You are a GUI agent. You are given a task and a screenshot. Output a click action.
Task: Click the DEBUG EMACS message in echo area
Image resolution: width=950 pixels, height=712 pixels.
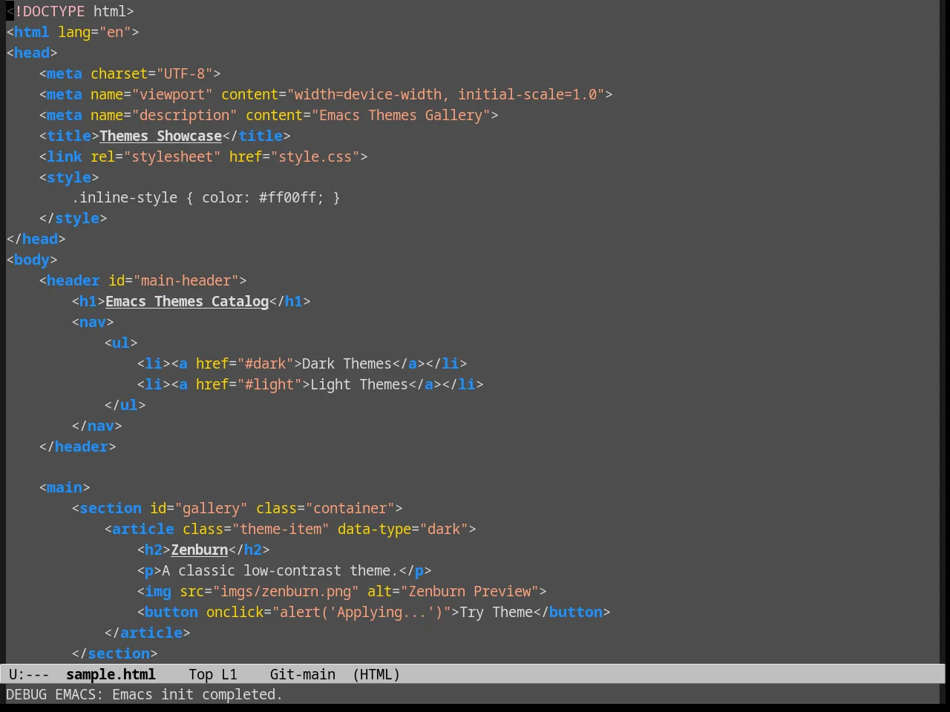click(144, 694)
